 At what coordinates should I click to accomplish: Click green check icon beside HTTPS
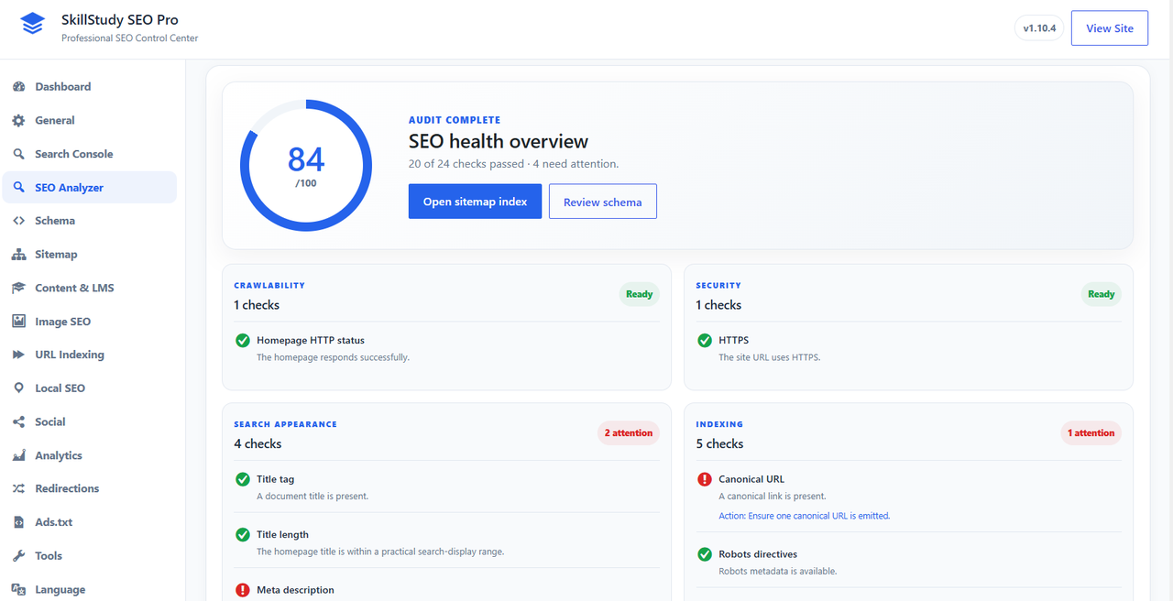705,341
